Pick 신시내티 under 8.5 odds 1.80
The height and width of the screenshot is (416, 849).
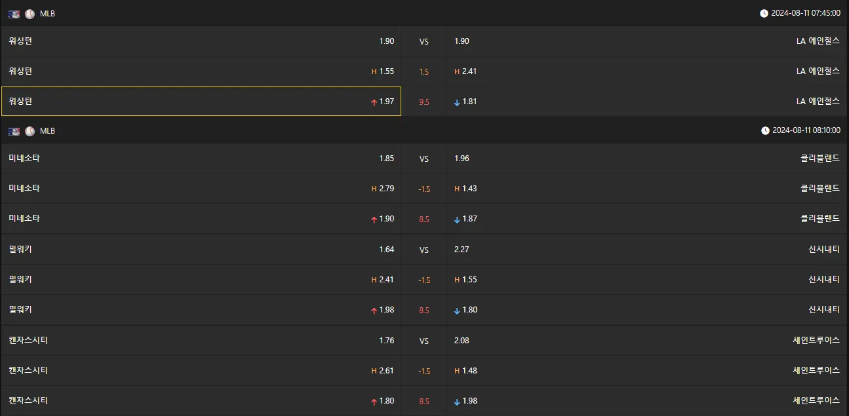(647, 310)
